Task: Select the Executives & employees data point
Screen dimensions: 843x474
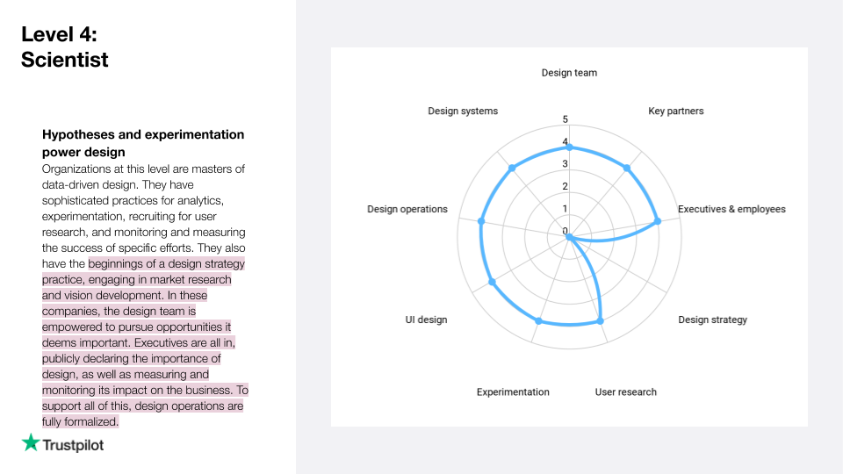Action: tap(657, 221)
